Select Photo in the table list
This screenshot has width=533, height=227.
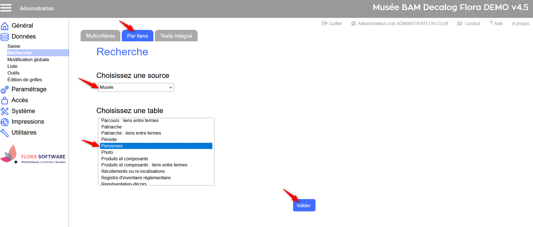click(107, 152)
